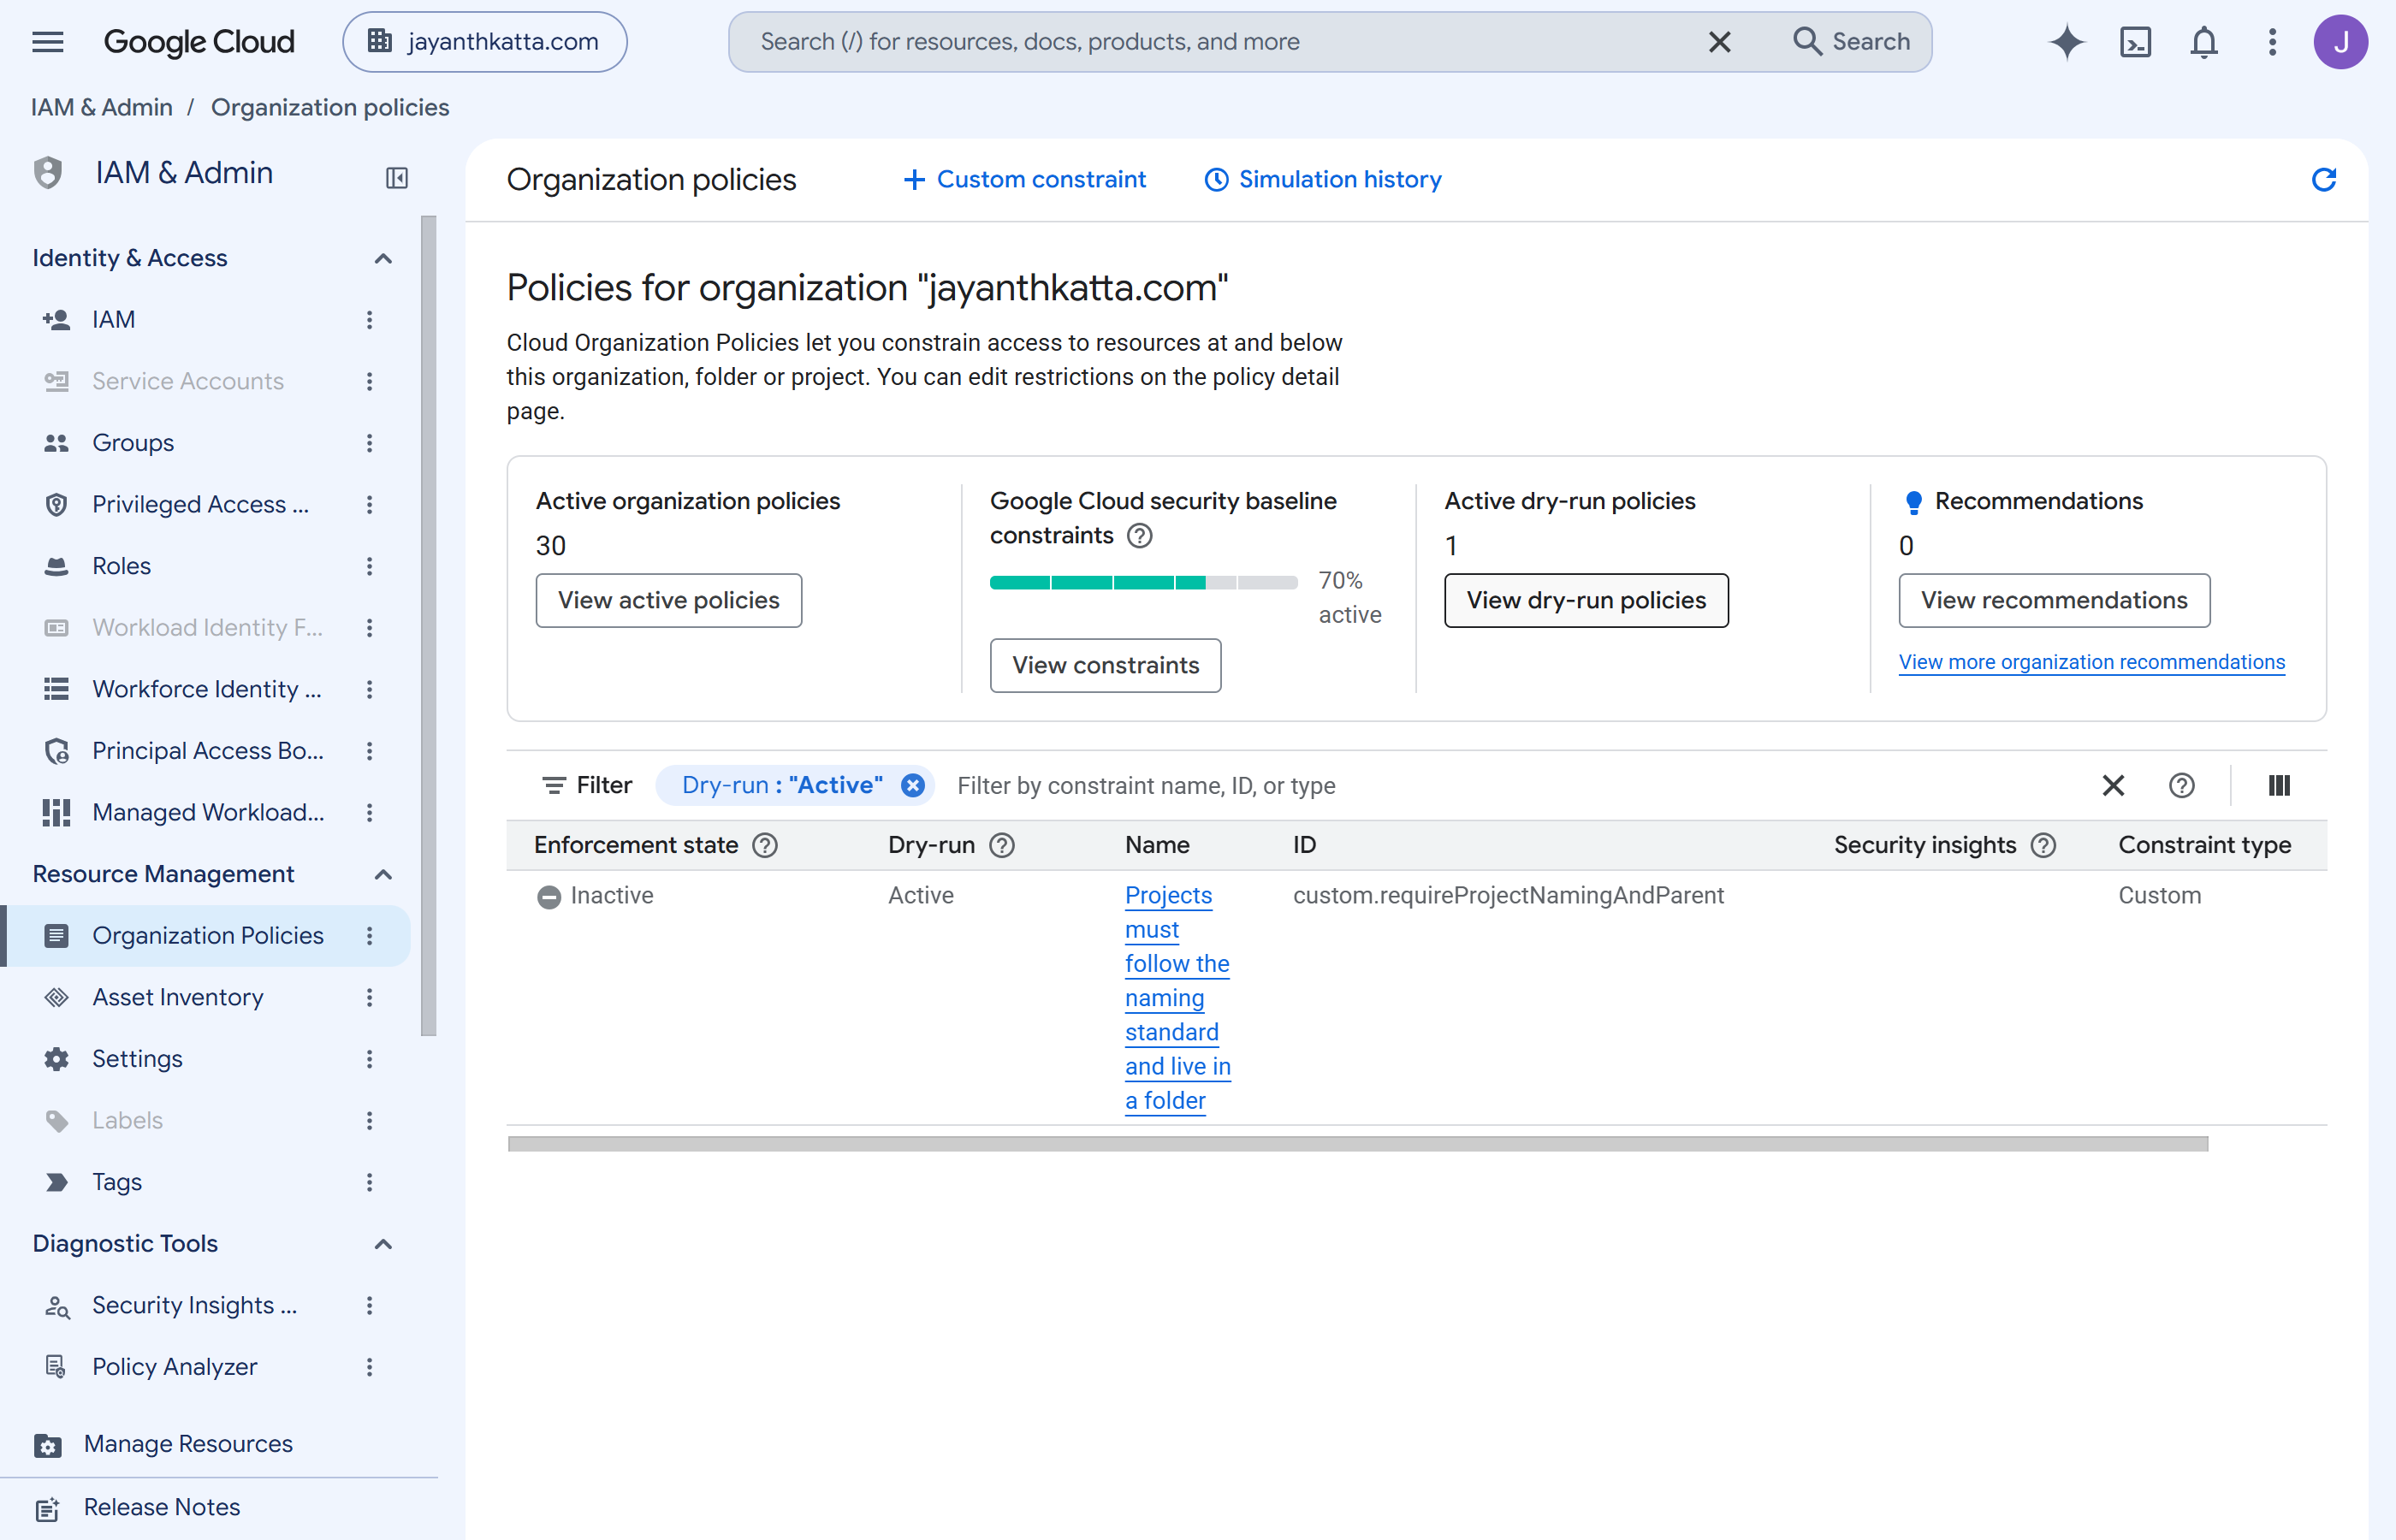This screenshot has width=2396, height=1540.
Task: Activate Cloud Shell terminal icon
Action: pos(2135,41)
